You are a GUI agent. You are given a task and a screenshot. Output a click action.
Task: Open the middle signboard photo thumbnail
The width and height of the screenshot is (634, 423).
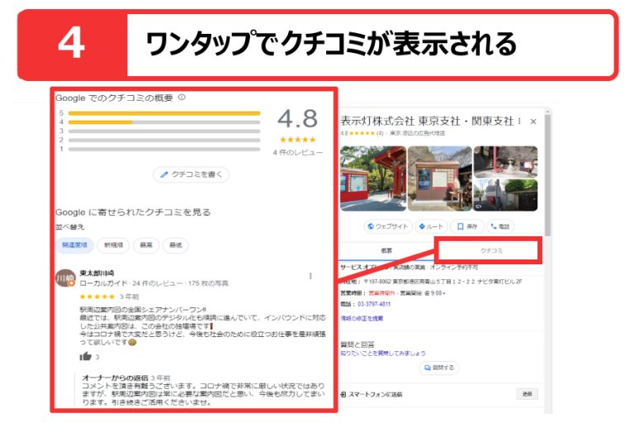point(439,178)
